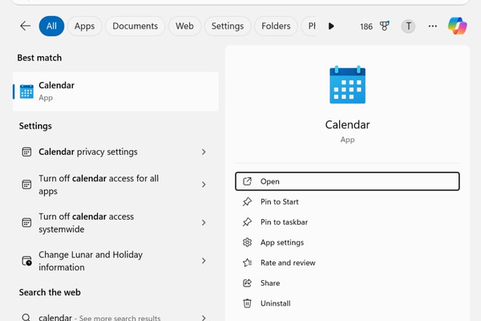This screenshot has height=321, width=481.
Task: Switch to the Apps filter tab
Action: tap(84, 26)
